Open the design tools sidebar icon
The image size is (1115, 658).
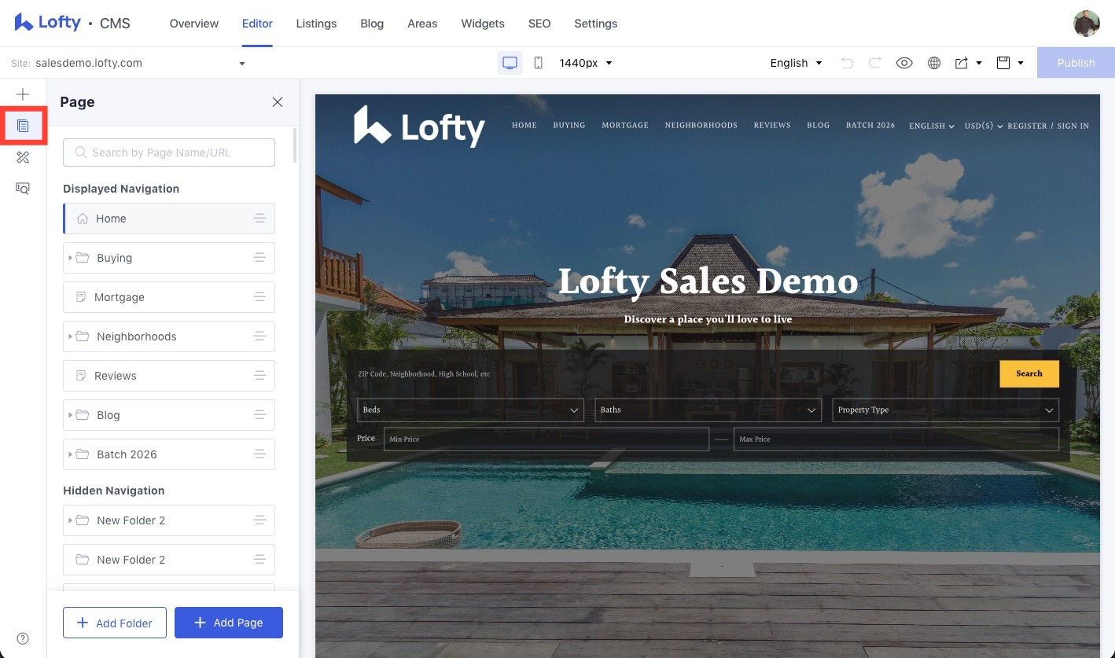[x=23, y=157]
